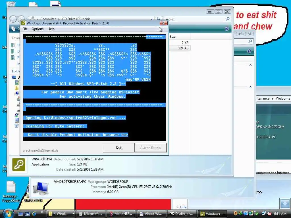Click the WORKGROUP value in details pane
This screenshot has width=291, height=218.
(x=118, y=182)
